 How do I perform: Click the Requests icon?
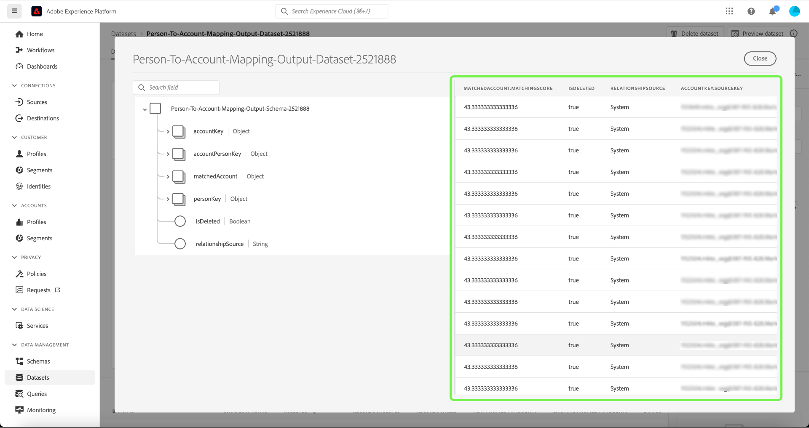(x=19, y=290)
